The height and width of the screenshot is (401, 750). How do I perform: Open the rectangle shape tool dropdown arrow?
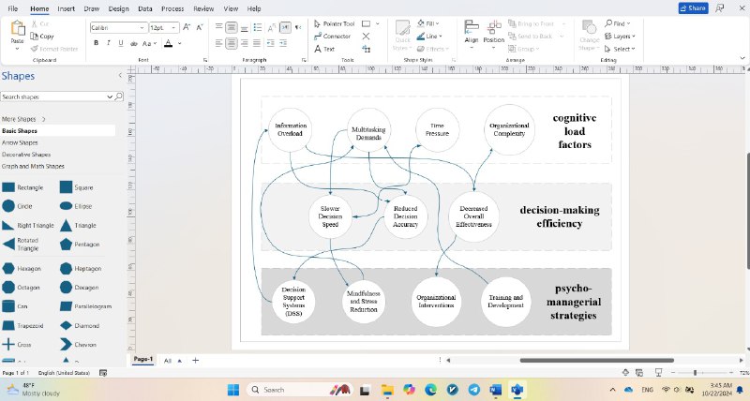378,23
